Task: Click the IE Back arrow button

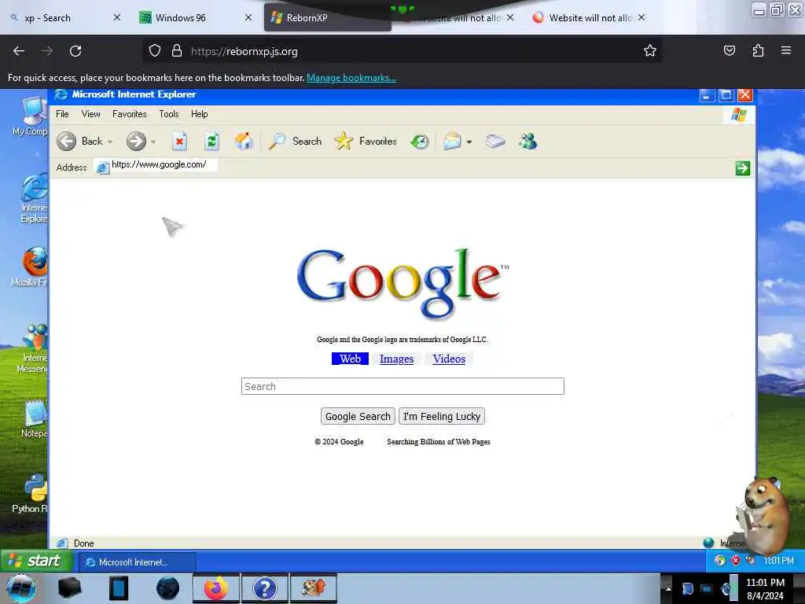Action: [66, 142]
